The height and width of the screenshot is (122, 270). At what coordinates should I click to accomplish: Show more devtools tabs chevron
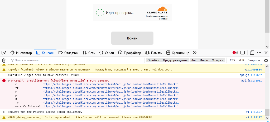coord(195,53)
